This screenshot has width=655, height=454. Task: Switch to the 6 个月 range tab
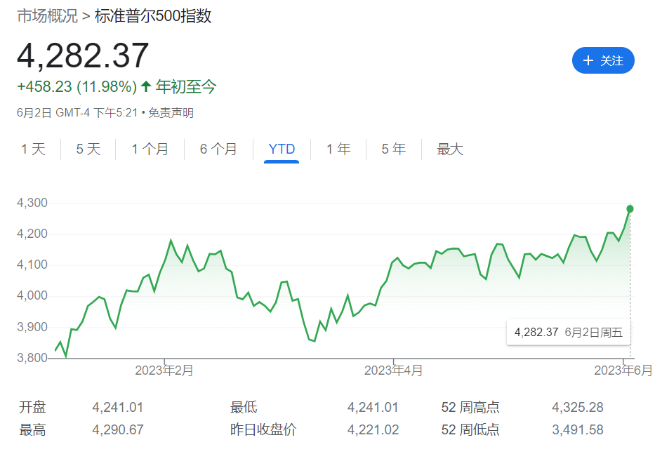tap(218, 149)
